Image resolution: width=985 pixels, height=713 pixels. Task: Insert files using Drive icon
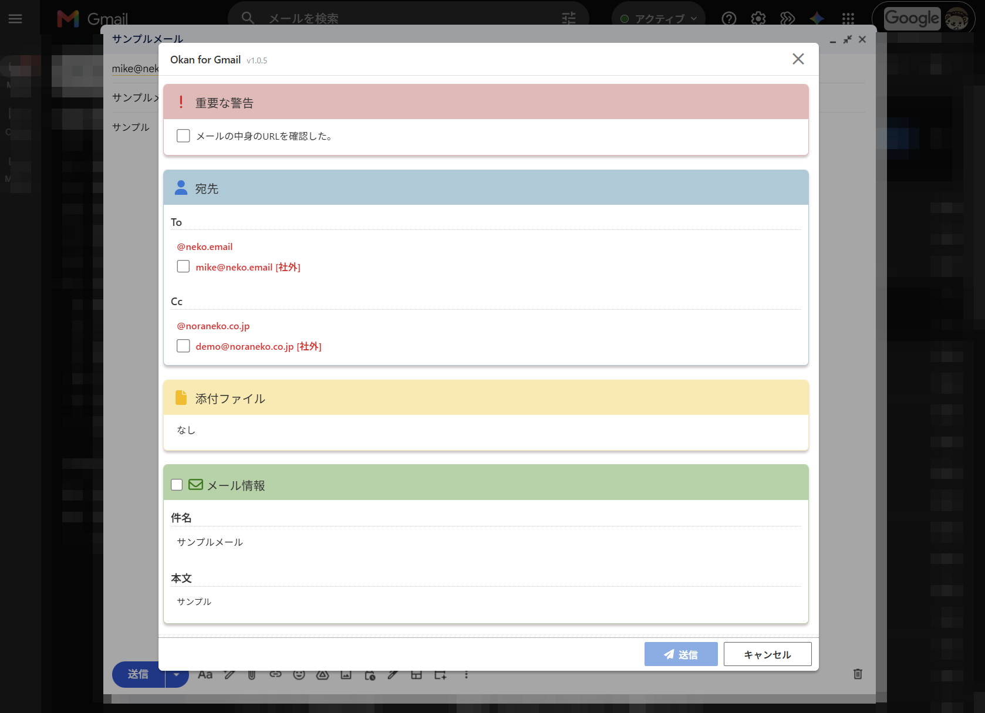point(322,675)
